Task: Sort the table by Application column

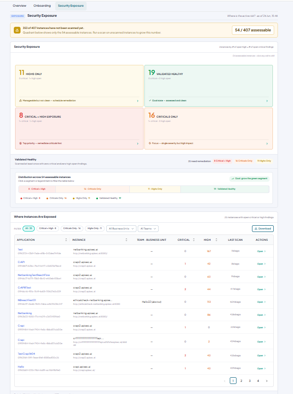Action: (66, 240)
